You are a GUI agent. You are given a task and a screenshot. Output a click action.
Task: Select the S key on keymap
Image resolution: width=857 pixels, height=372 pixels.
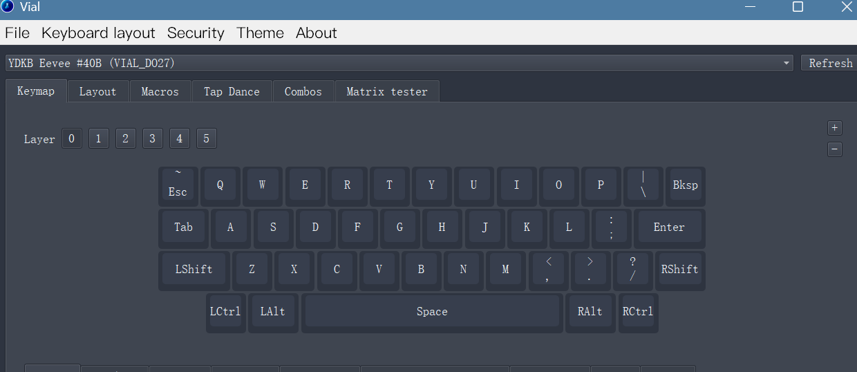(x=273, y=228)
